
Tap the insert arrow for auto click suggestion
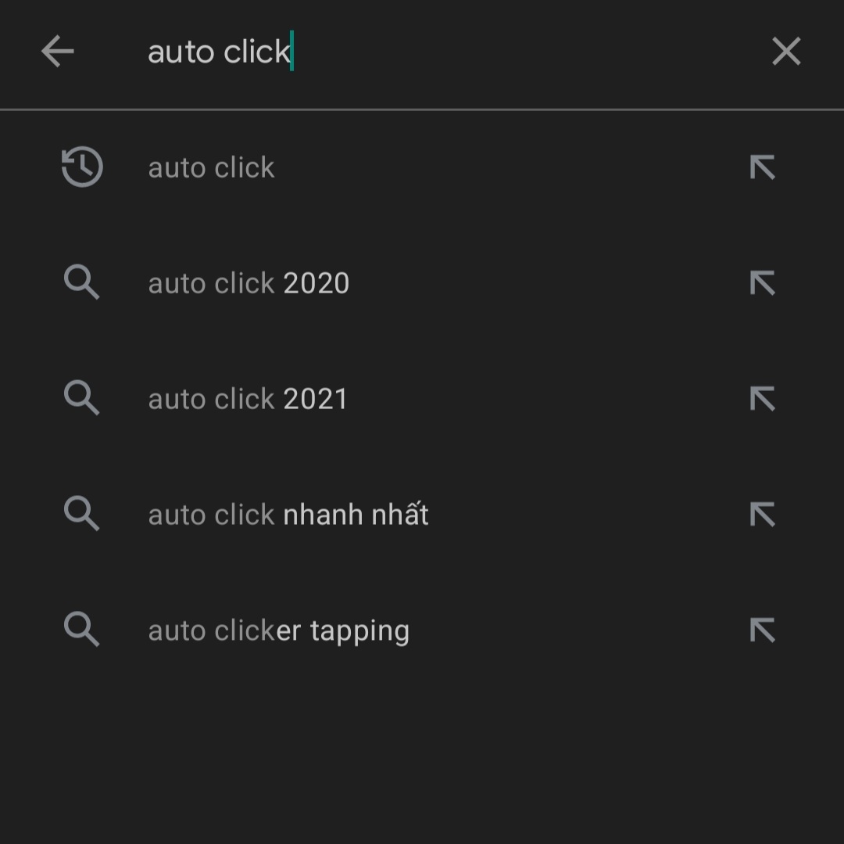tap(762, 167)
